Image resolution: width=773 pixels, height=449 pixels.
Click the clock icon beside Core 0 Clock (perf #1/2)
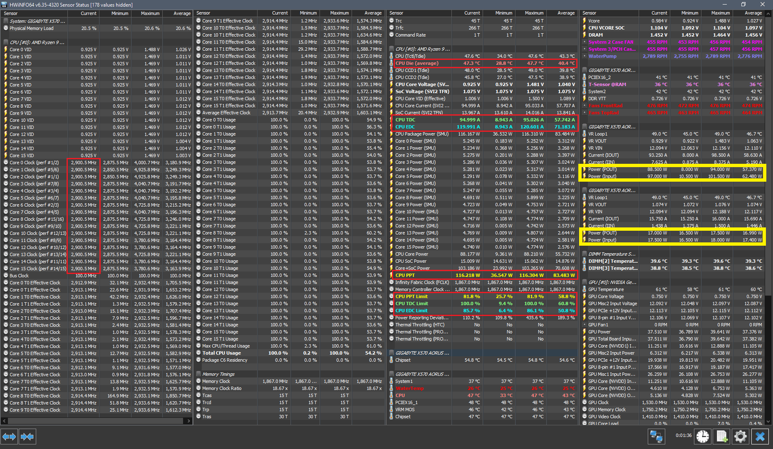(x=6, y=163)
